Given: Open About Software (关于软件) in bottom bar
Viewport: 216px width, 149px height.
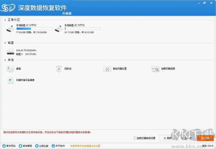Looking at the screenshot, I should (58, 146).
